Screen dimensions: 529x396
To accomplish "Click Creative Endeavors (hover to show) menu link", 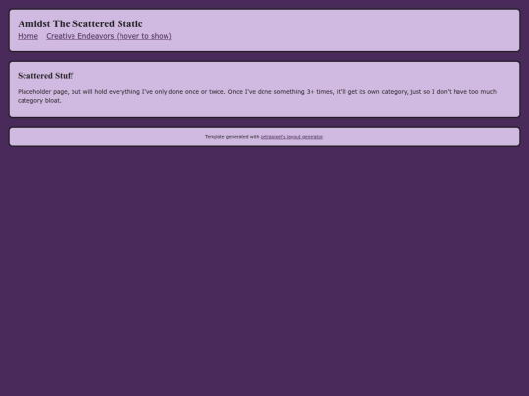I will click(x=109, y=36).
